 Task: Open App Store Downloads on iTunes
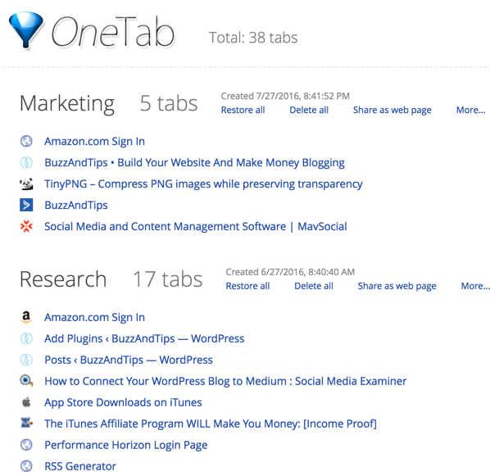(x=123, y=402)
